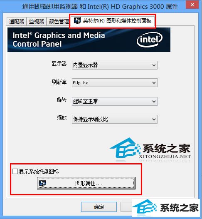This screenshot has height=219, width=202.
Task: Click the Intel tab's monitor icon
Action: click(x=77, y=21)
